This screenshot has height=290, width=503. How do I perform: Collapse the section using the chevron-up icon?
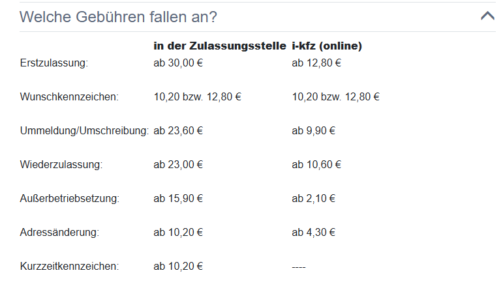(x=487, y=16)
